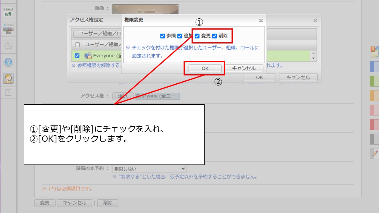379x213 pixels.
Task: Click the facility image thumbnail
Action: pyautogui.click(x=145, y=9)
